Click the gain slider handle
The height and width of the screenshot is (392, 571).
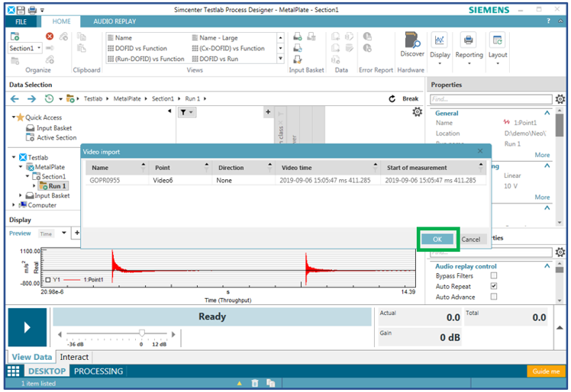tap(142, 333)
